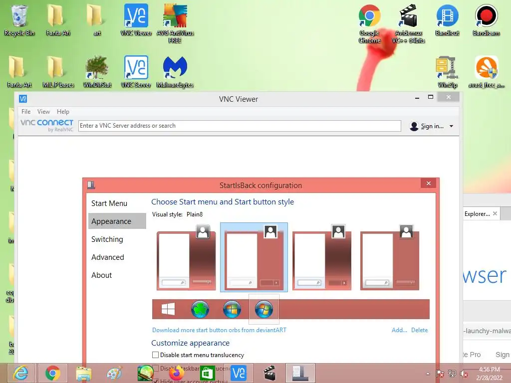Open the Action Center flag tray icon

(440, 374)
